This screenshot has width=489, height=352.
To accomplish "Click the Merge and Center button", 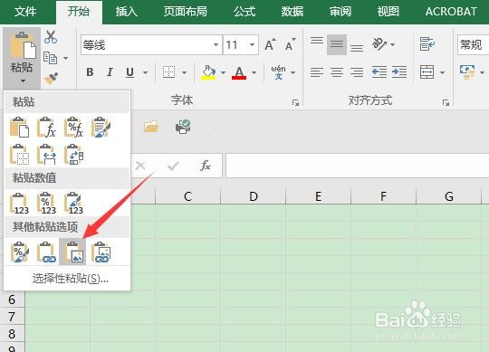I will (427, 72).
